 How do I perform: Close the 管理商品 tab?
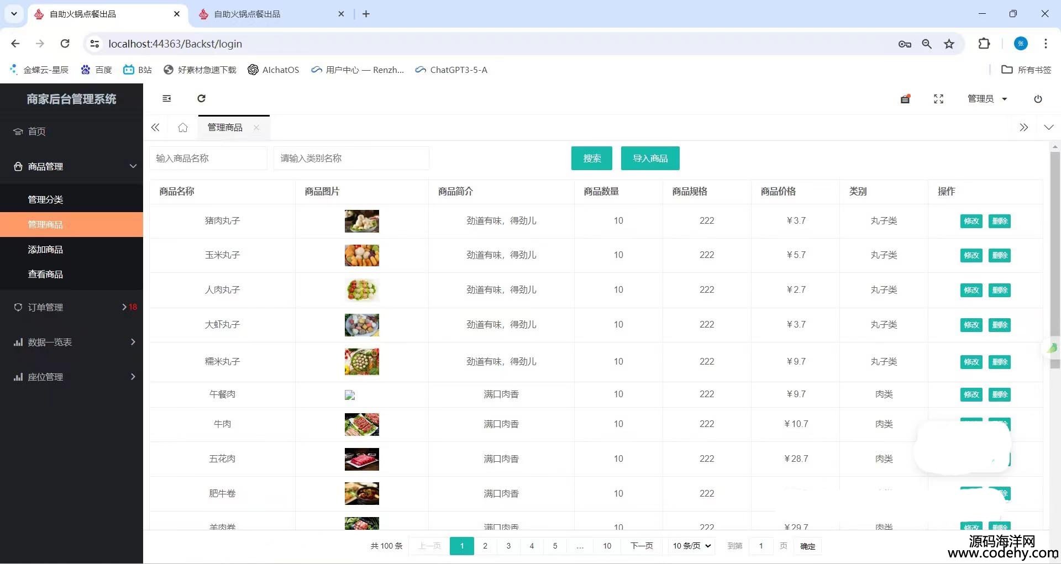coord(256,128)
